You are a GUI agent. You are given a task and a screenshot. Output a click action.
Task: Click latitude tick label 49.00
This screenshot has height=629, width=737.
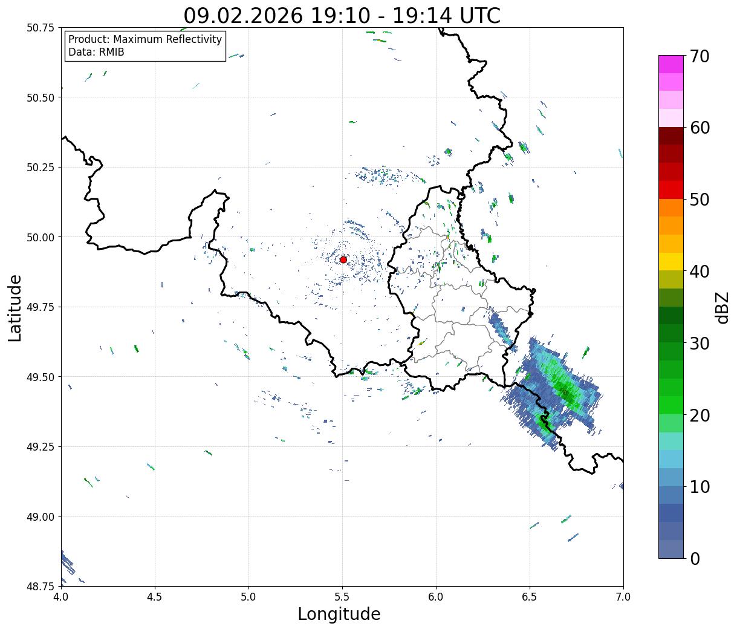pos(41,517)
